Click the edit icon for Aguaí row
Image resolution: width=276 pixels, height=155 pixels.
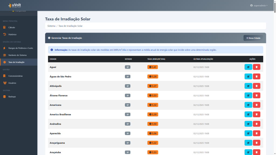tap(248, 67)
